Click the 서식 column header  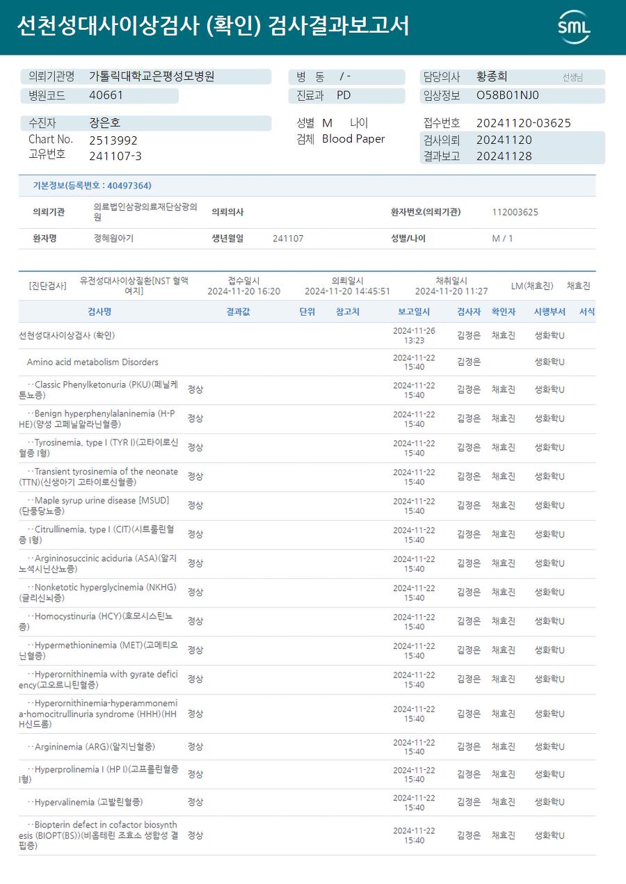(x=587, y=312)
